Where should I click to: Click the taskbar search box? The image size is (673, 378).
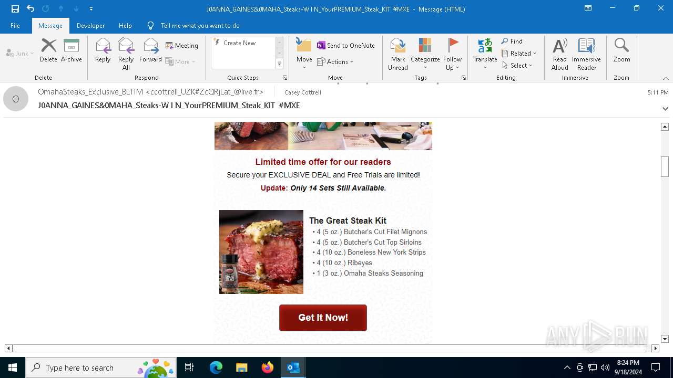(101, 367)
